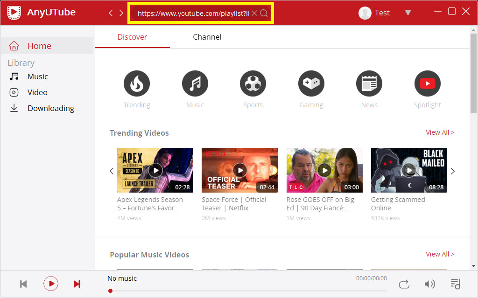Skip to the previous track

click(23, 284)
